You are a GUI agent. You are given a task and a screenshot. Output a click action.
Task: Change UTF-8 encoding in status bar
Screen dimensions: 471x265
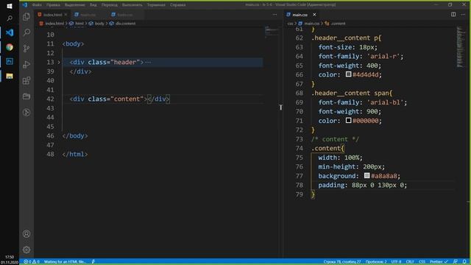click(x=396, y=262)
